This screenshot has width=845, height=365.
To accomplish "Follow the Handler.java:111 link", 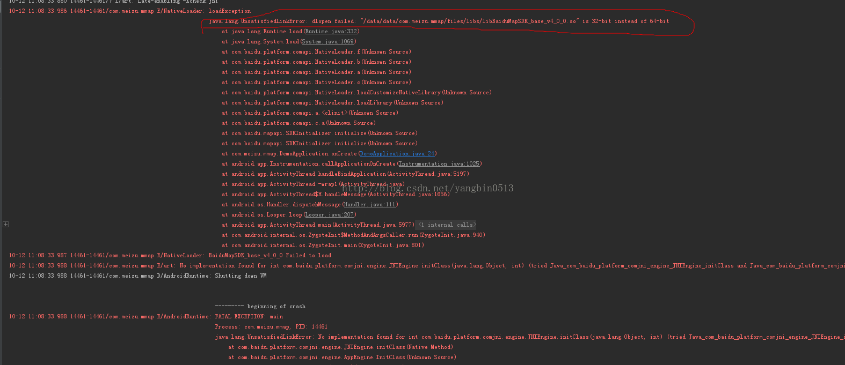I will 370,205.
